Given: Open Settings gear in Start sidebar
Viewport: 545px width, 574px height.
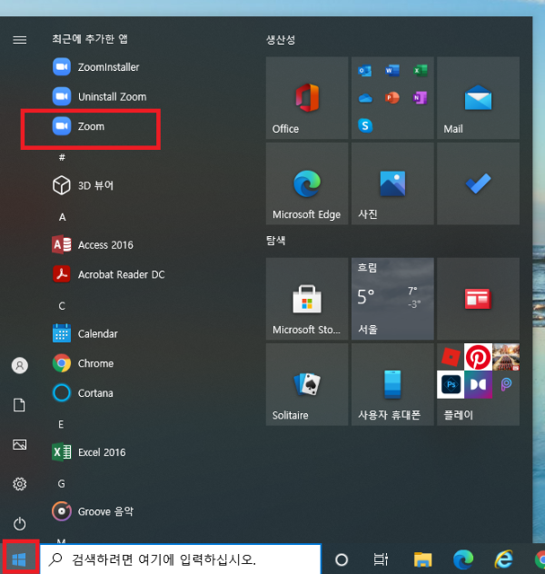Looking at the screenshot, I should [x=19, y=484].
